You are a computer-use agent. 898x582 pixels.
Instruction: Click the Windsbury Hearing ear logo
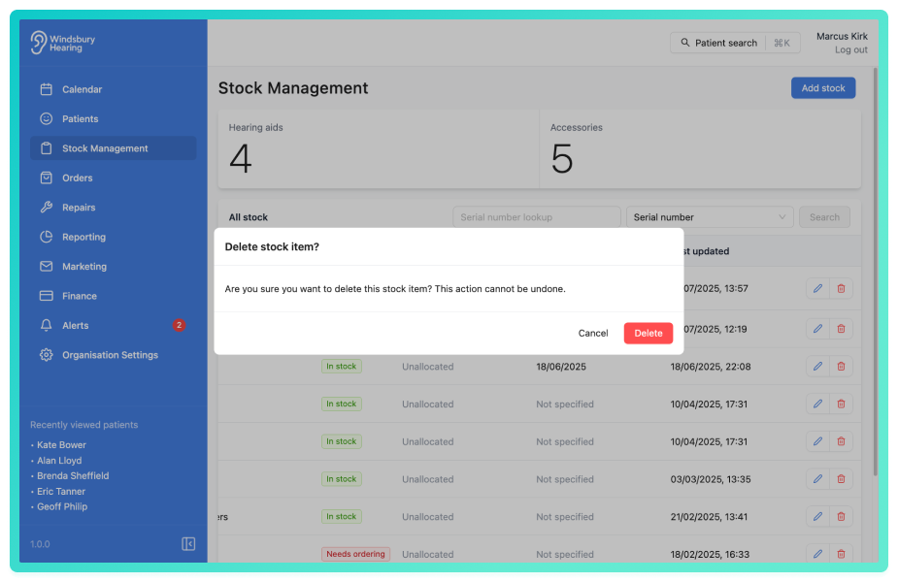39,43
